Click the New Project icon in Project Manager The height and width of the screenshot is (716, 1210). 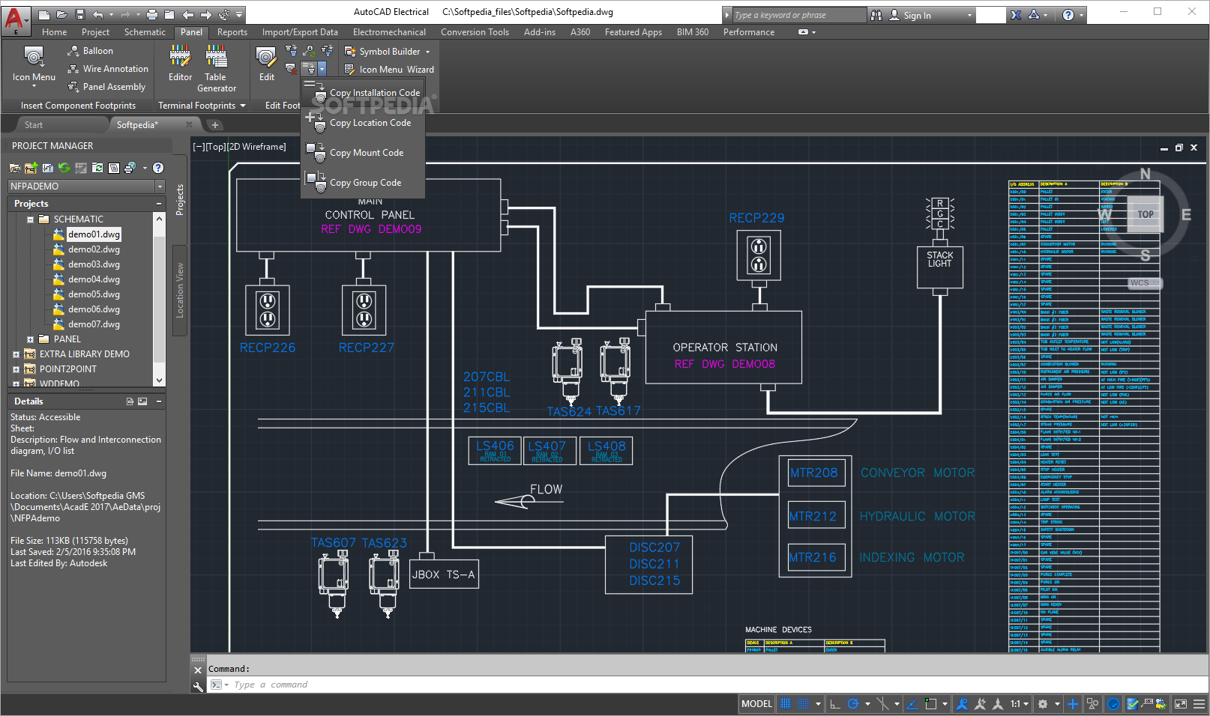31,168
